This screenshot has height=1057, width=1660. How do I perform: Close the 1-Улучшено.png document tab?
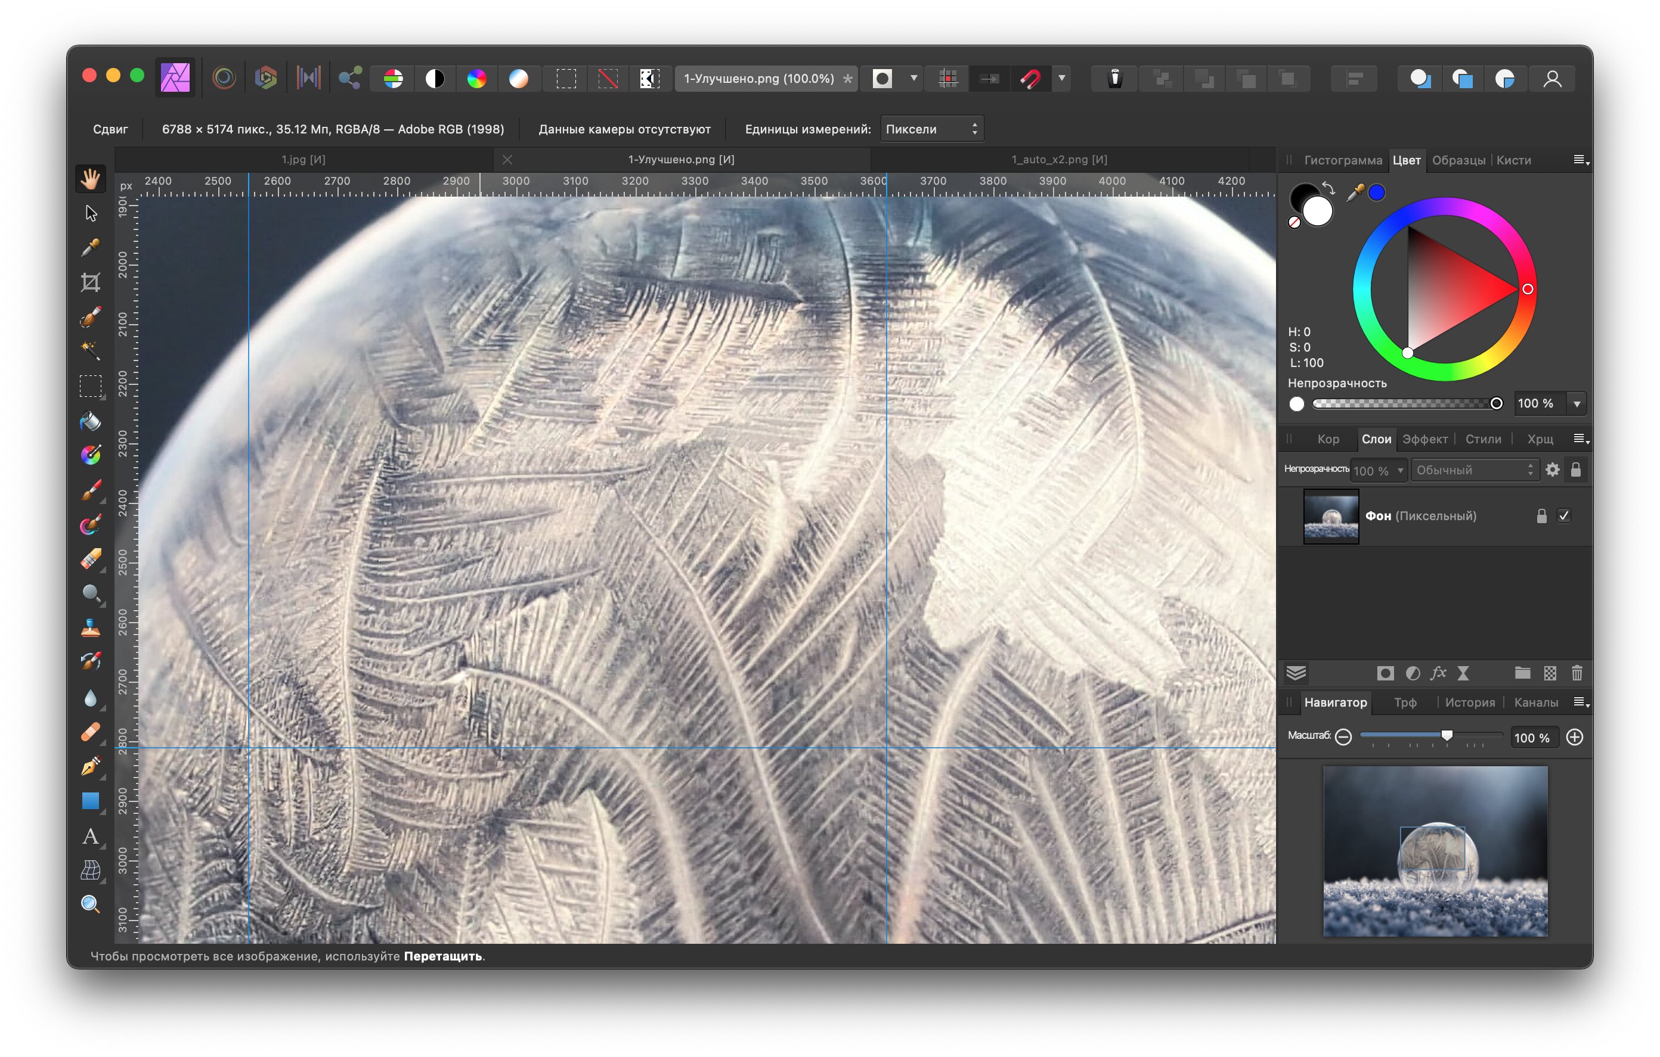(507, 159)
